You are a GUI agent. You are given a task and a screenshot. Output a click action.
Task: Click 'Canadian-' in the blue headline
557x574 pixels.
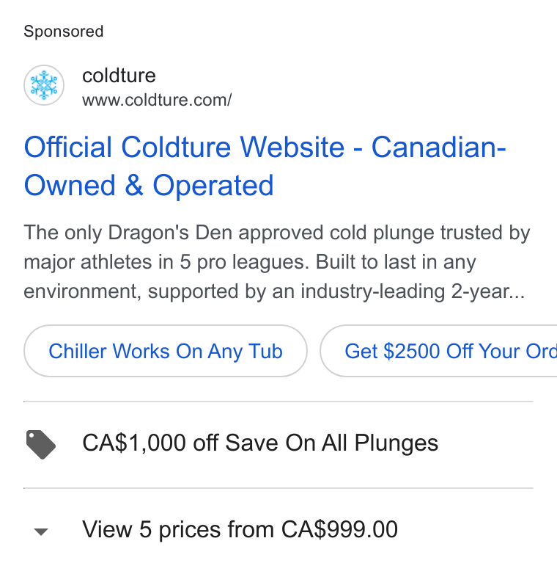(x=438, y=147)
